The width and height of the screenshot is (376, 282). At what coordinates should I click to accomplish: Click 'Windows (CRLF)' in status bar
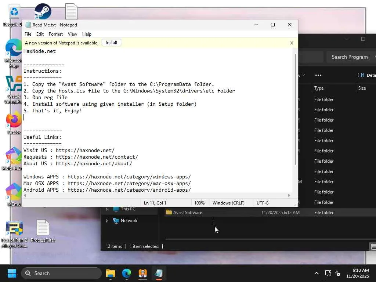coord(228,203)
